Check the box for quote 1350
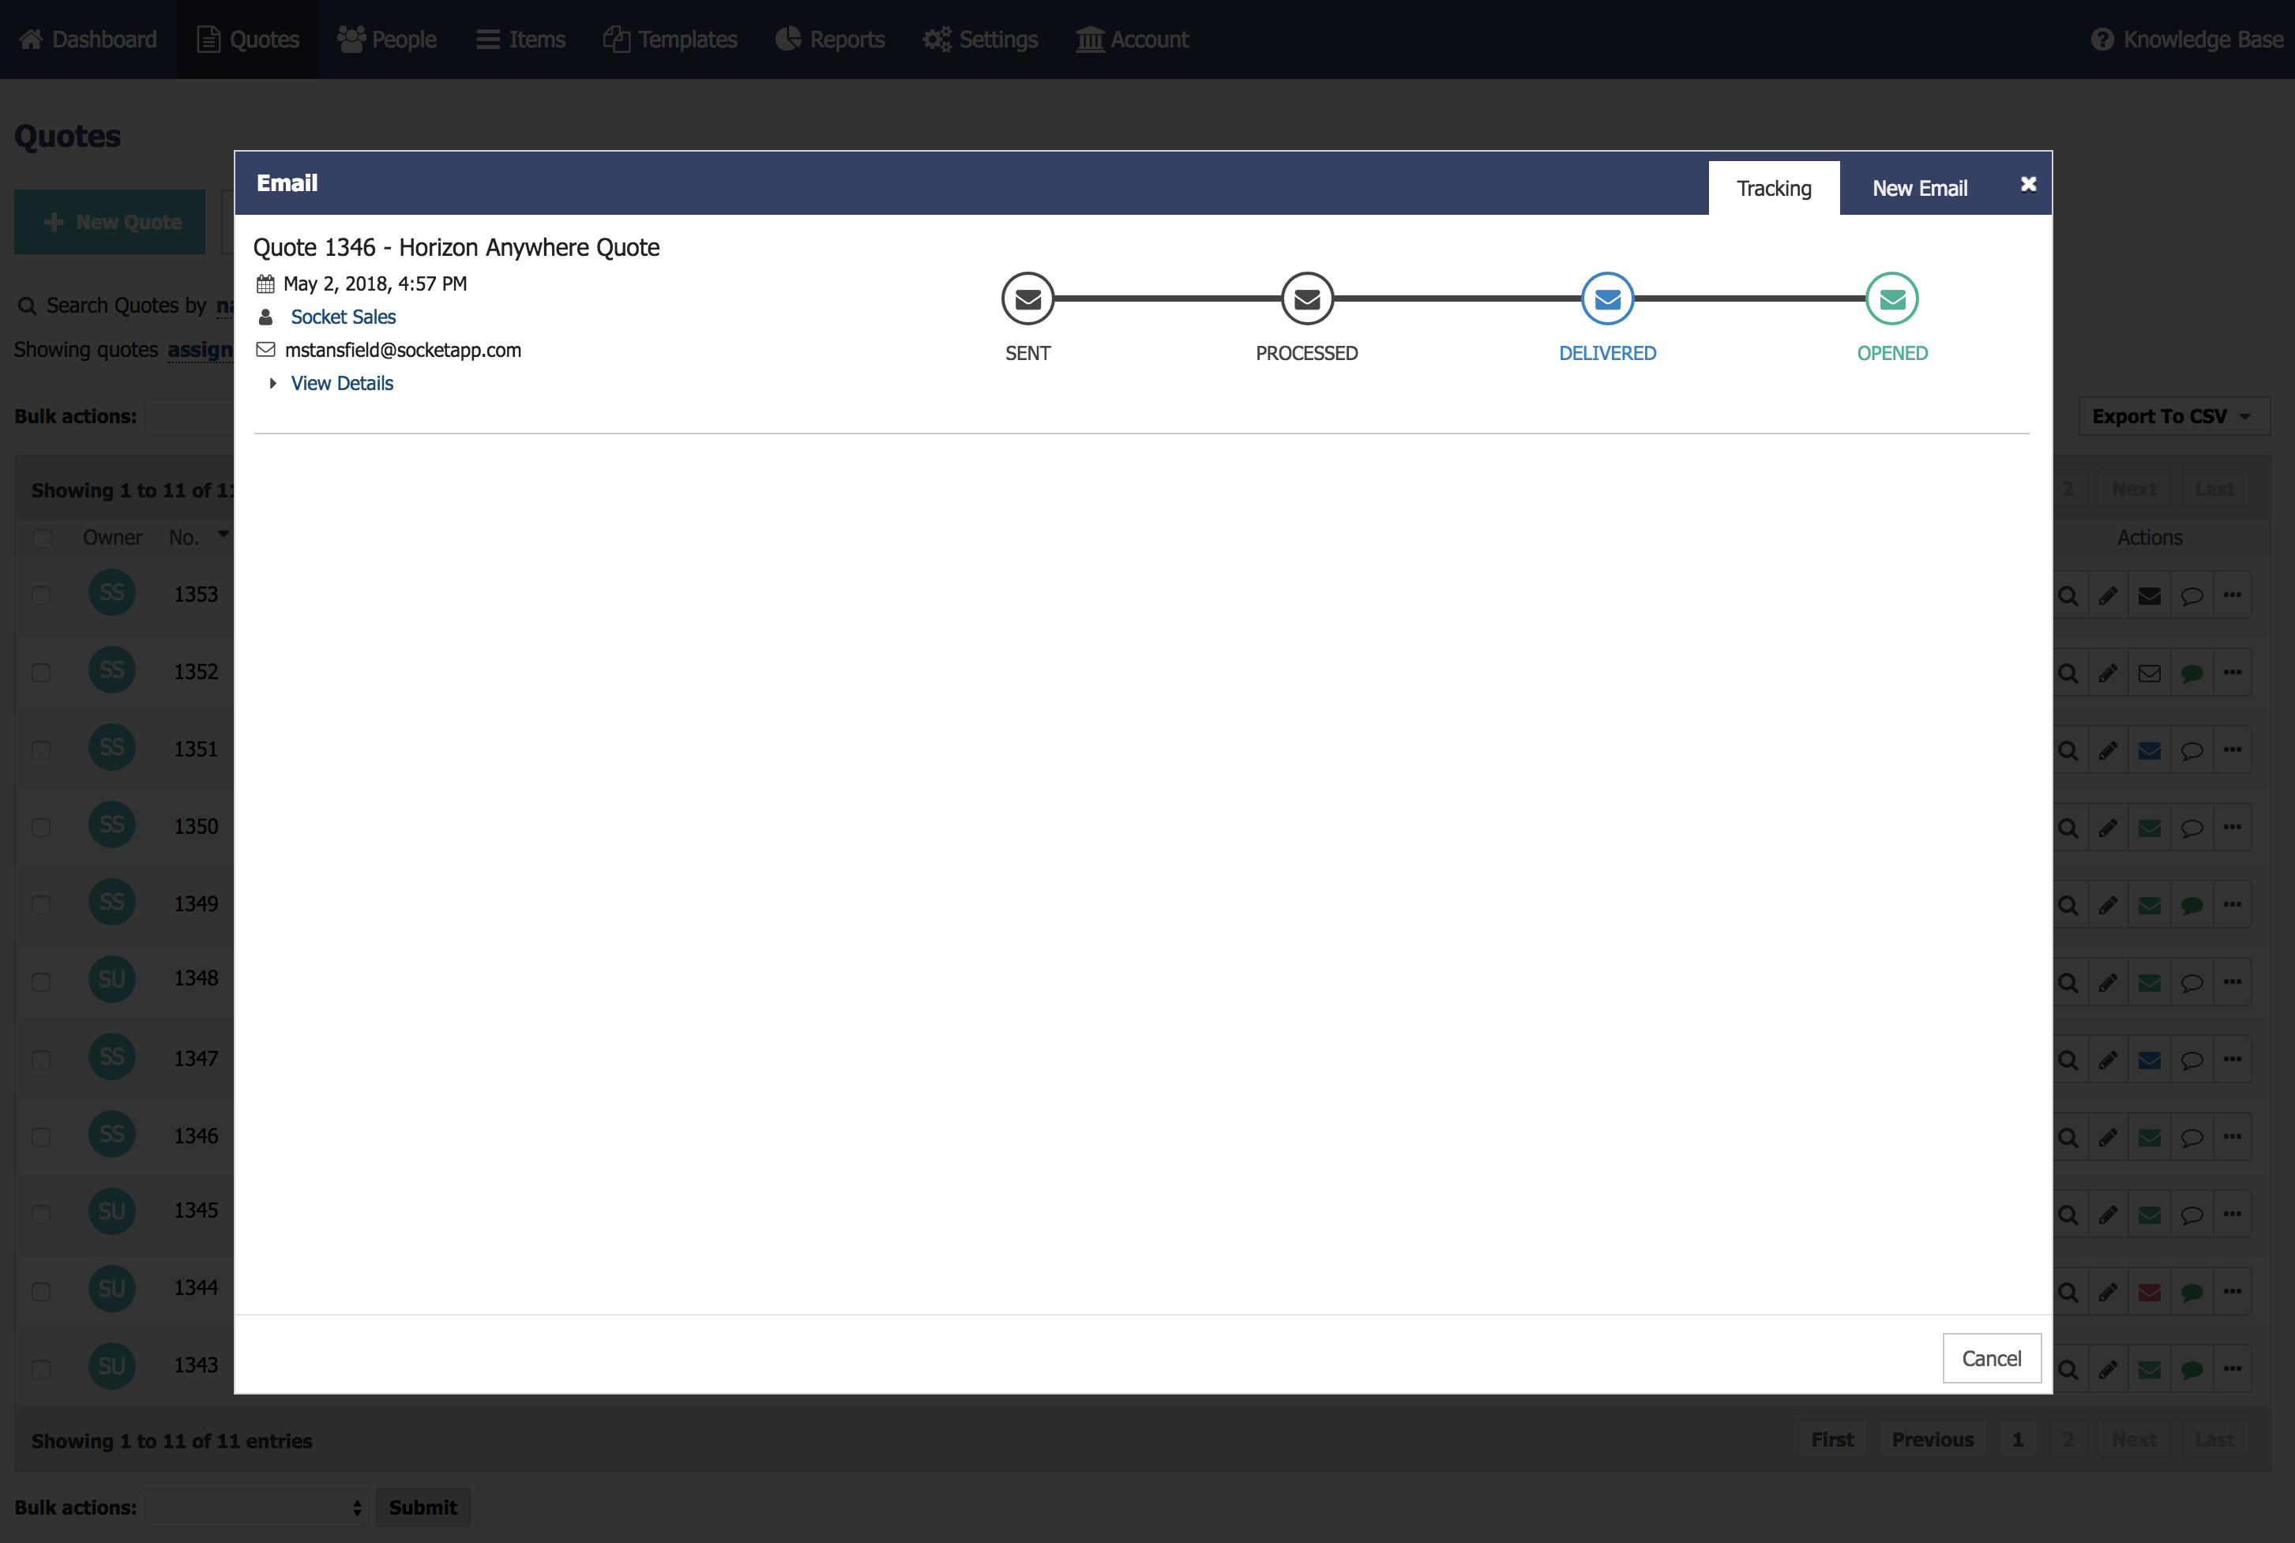The image size is (2295, 1543). pos(41,828)
